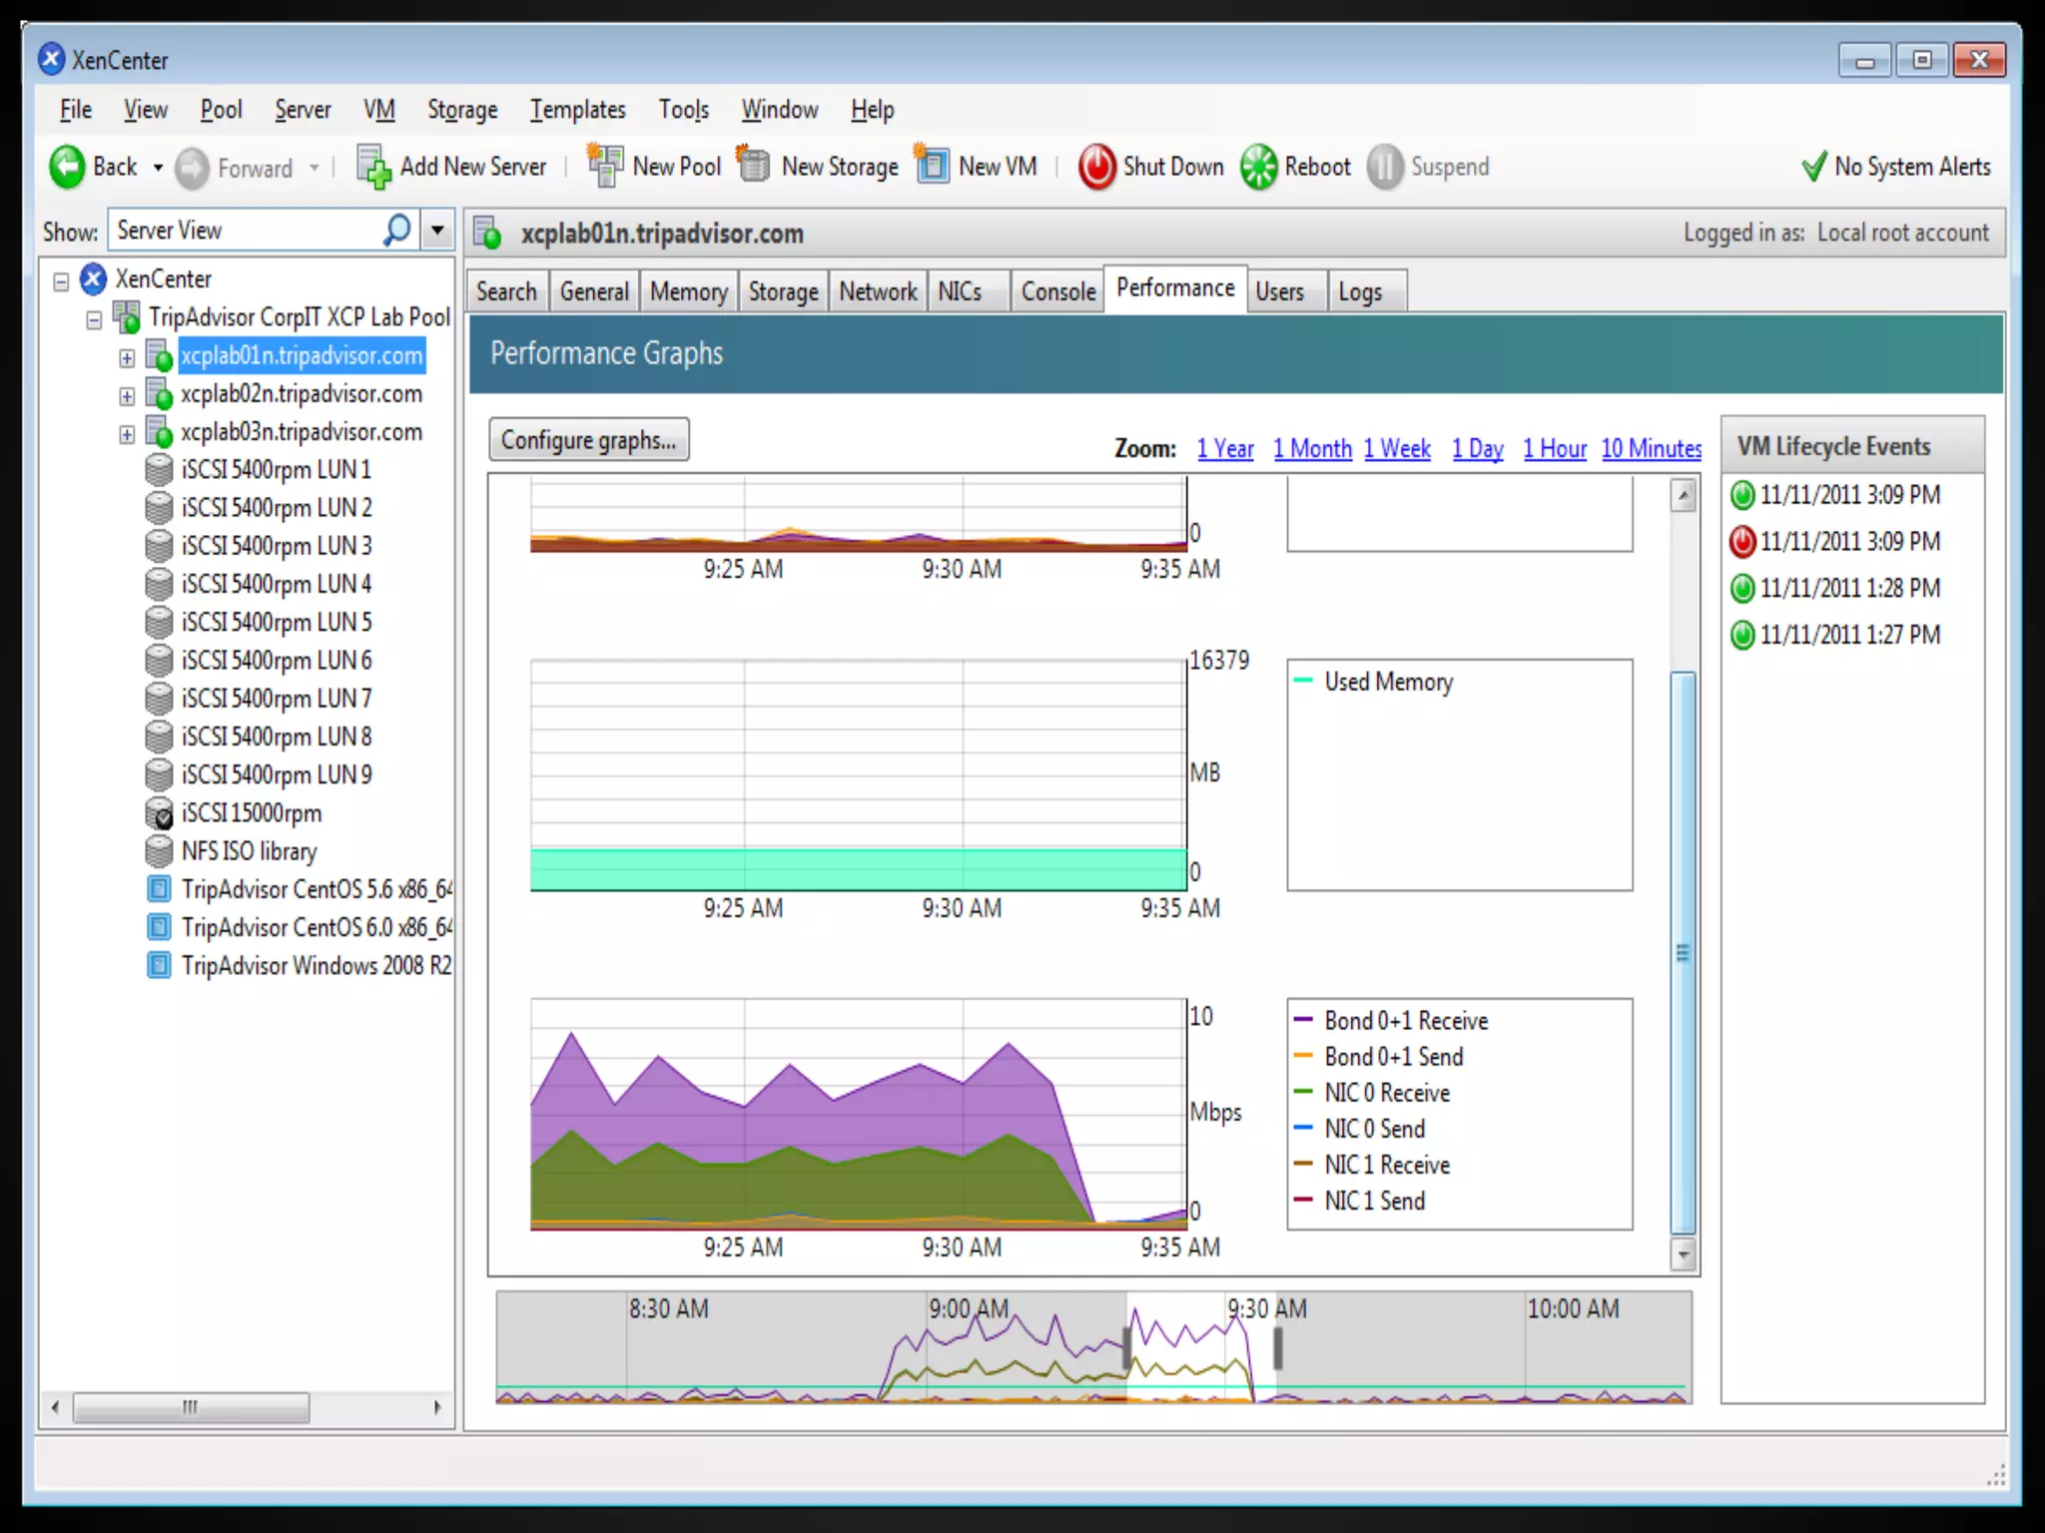Expand the xcplab03n.tripadvisor.com tree node
2045x1533 pixels.
(127, 434)
